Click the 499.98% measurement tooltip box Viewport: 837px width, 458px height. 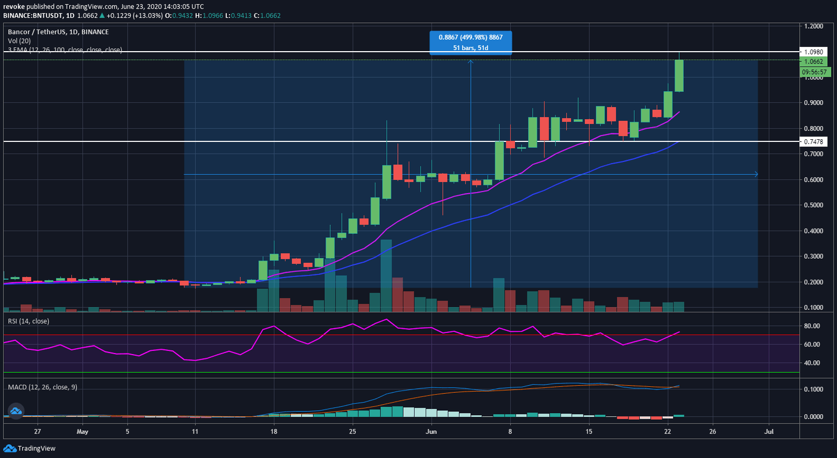coord(471,42)
